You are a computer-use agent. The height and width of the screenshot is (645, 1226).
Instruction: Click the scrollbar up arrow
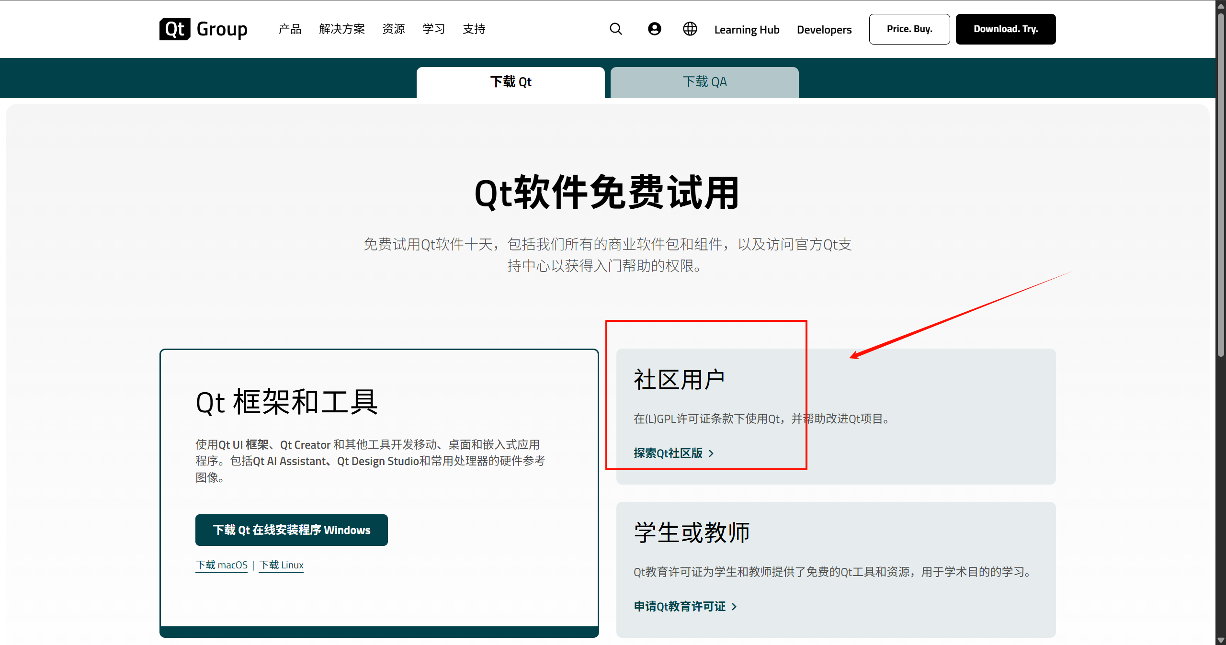[1220, 6]
